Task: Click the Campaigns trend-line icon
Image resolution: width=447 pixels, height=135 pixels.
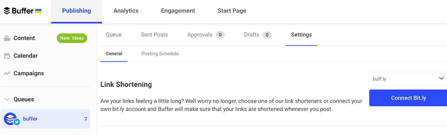Action: point(7,73)
